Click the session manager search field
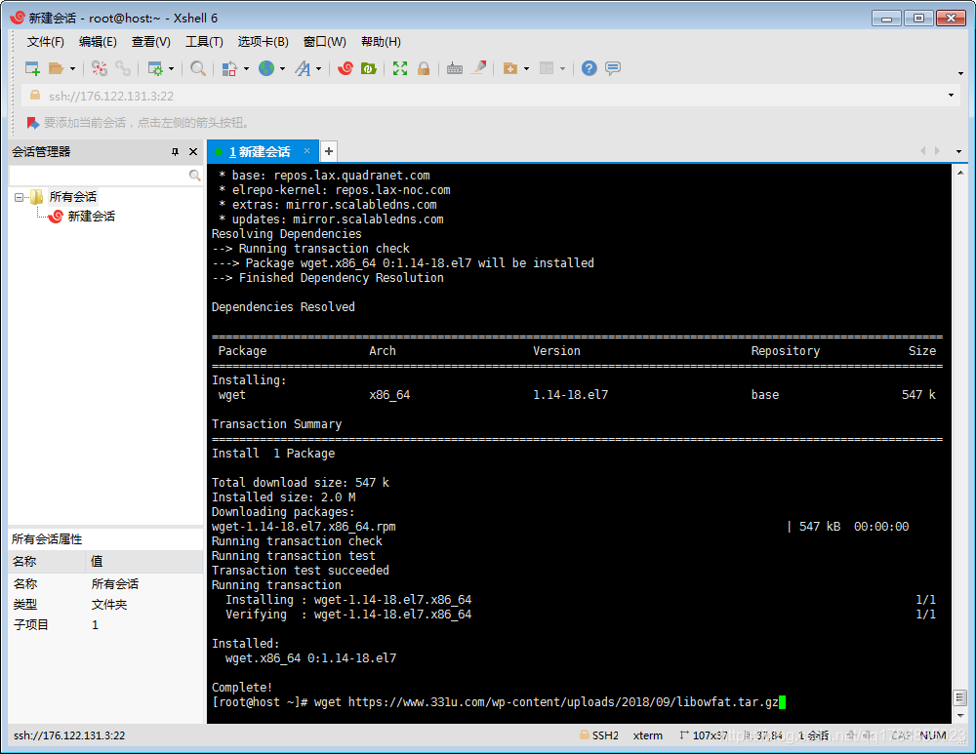The height and width of the screenshot is (754, 976). (99, 176)
